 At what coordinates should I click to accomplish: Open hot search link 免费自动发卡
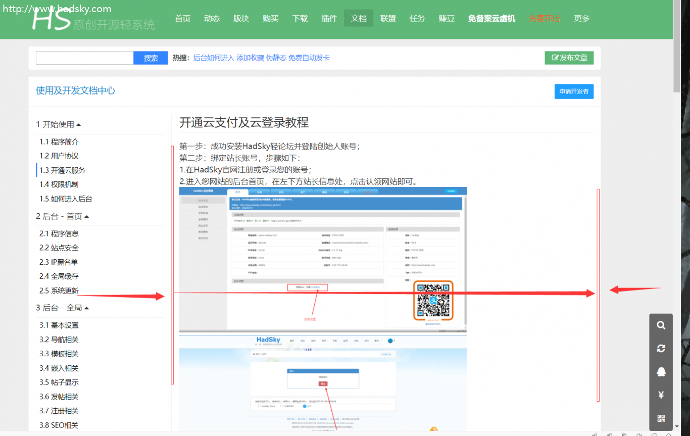pos(309,58)
